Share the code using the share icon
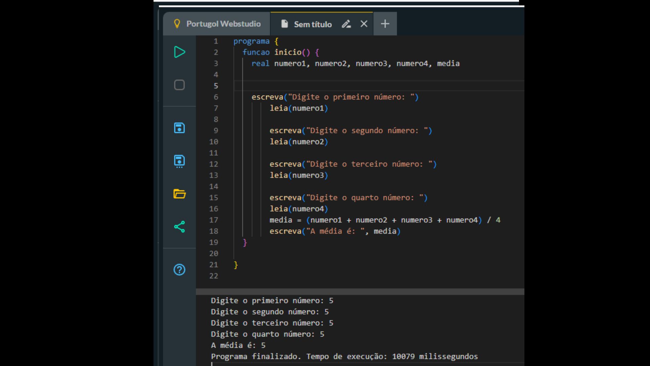The height and width of the screenshot is (366, 650). point(179,227)
